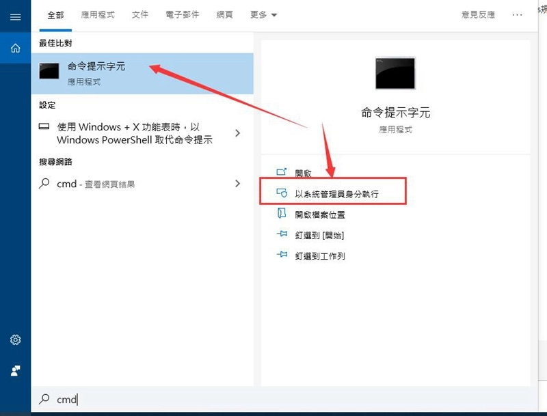Click the search magnifier beside cmd web result
Screen dimensions: 547x416
(x=44, y=183)
